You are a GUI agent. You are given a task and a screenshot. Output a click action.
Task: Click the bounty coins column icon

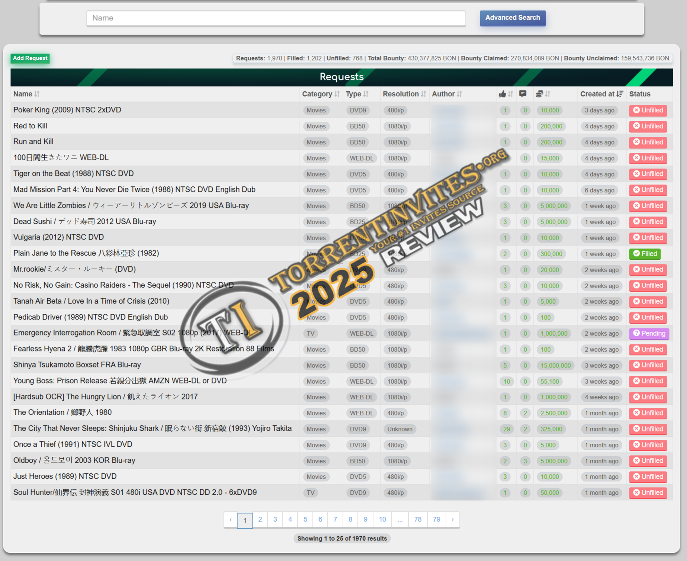click(x=539, y=94)
